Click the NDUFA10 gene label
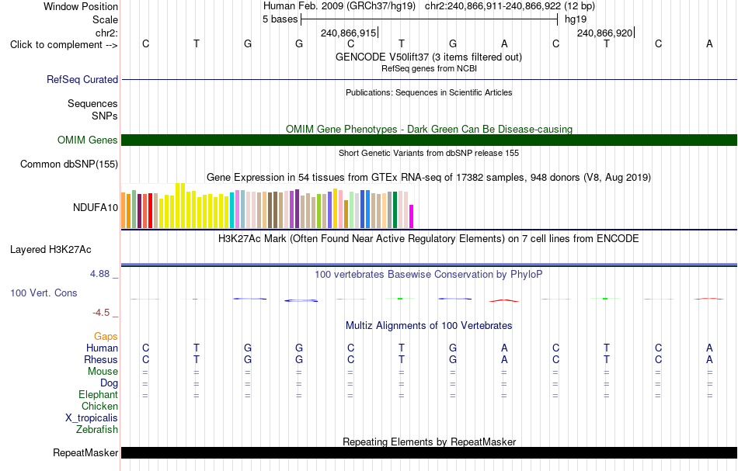This screenshot has width=738, height=471. pyautogui.click(x=96, y=208)
